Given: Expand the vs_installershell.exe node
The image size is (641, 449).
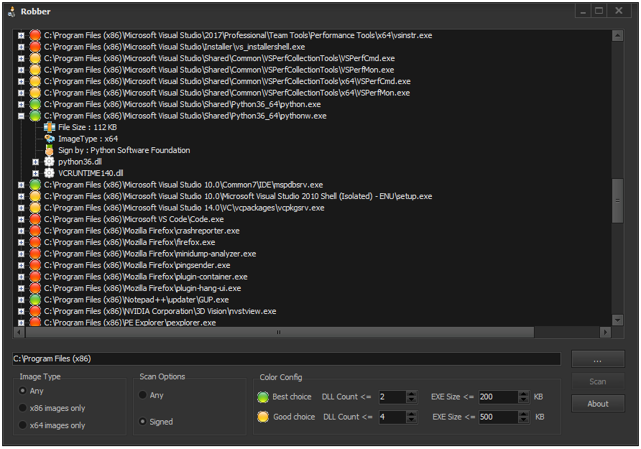Looking at the screenshot, I should (x=21, y=47).
